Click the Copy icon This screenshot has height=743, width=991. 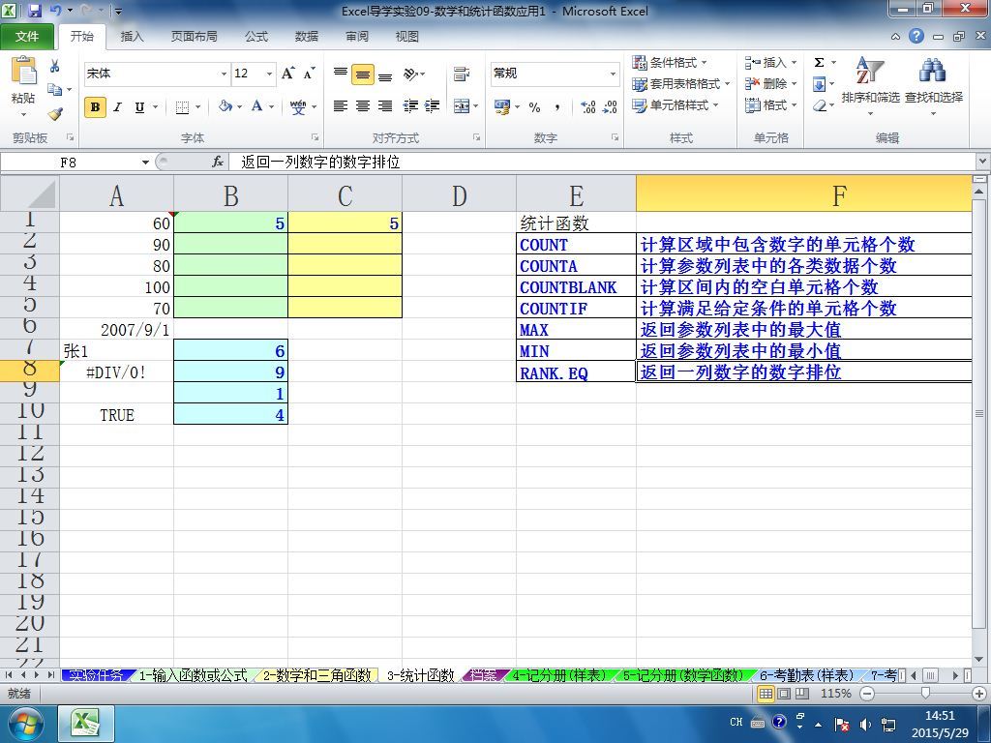[55, 89]
